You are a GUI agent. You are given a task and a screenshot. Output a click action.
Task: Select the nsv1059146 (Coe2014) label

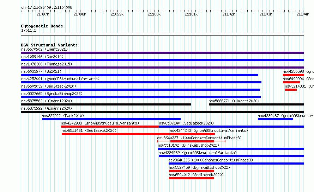click(x=42, y=57)
